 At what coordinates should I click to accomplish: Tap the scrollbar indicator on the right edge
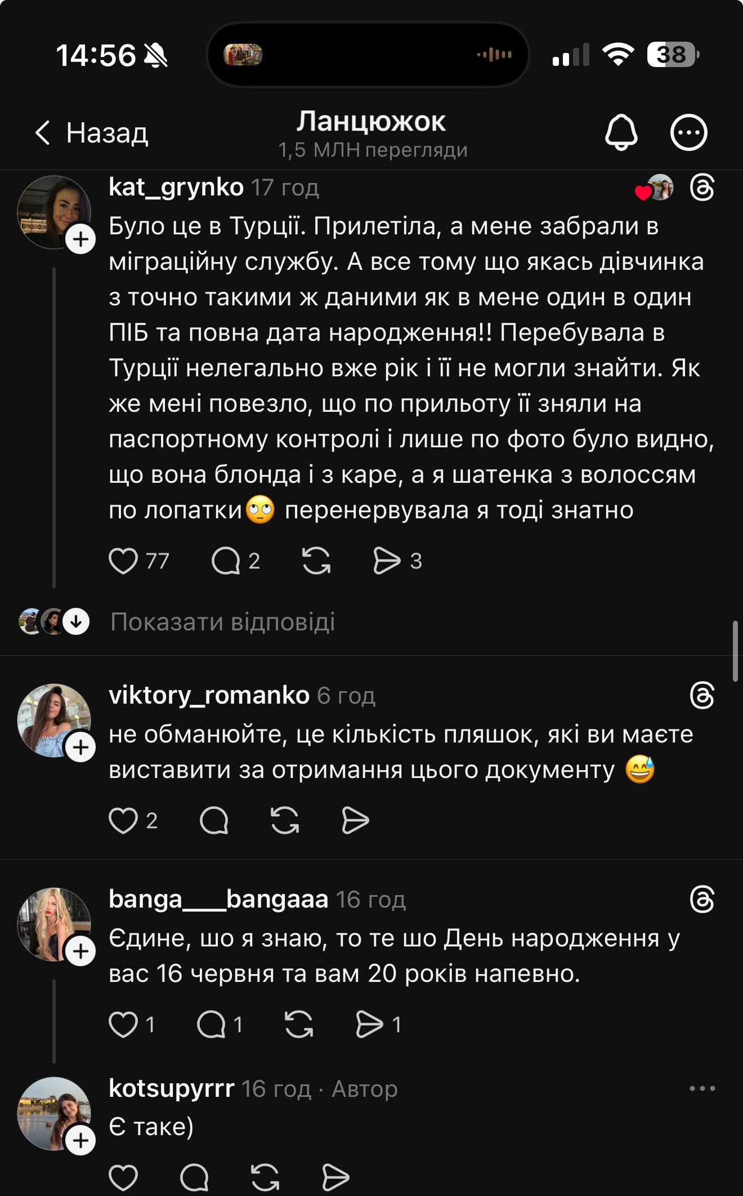coord(735,652)
